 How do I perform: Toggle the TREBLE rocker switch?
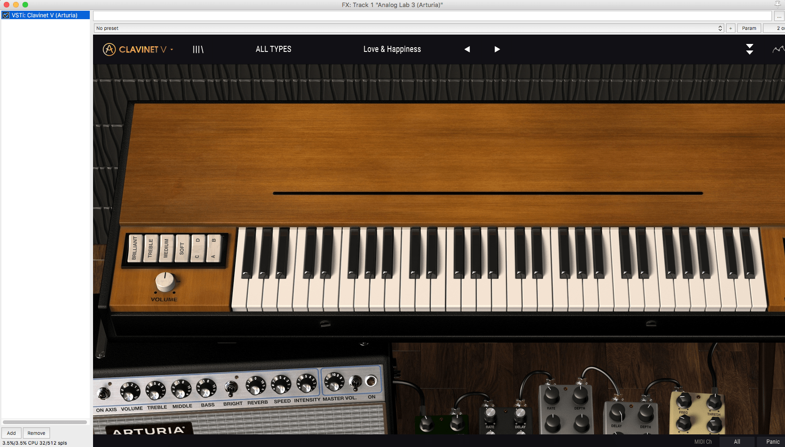point(151,248)
